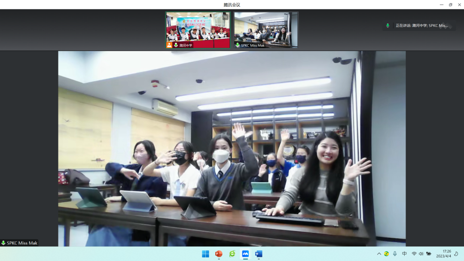The width and height of the screenshot is (464, 261).
Task: Toggle the Chinese input method indicator
Action: (404, 254)
